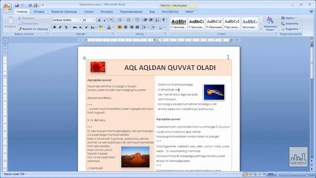Save the document from Quick Access toolbar
316x178 pixels.
(17, 5)
